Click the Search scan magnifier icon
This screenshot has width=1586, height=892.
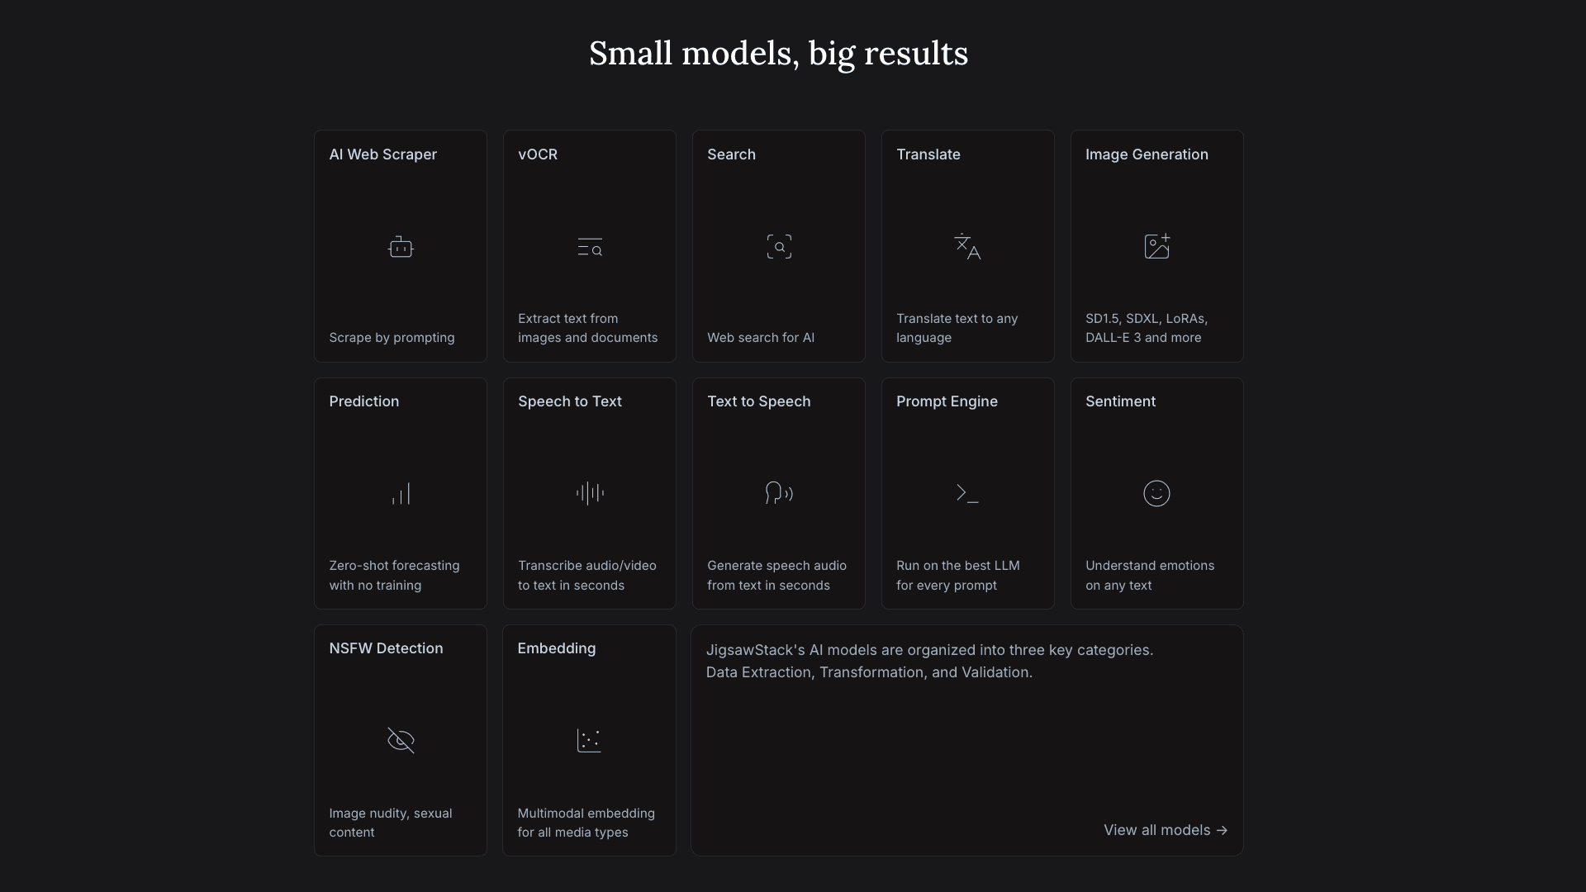click(x=779, y=247)
